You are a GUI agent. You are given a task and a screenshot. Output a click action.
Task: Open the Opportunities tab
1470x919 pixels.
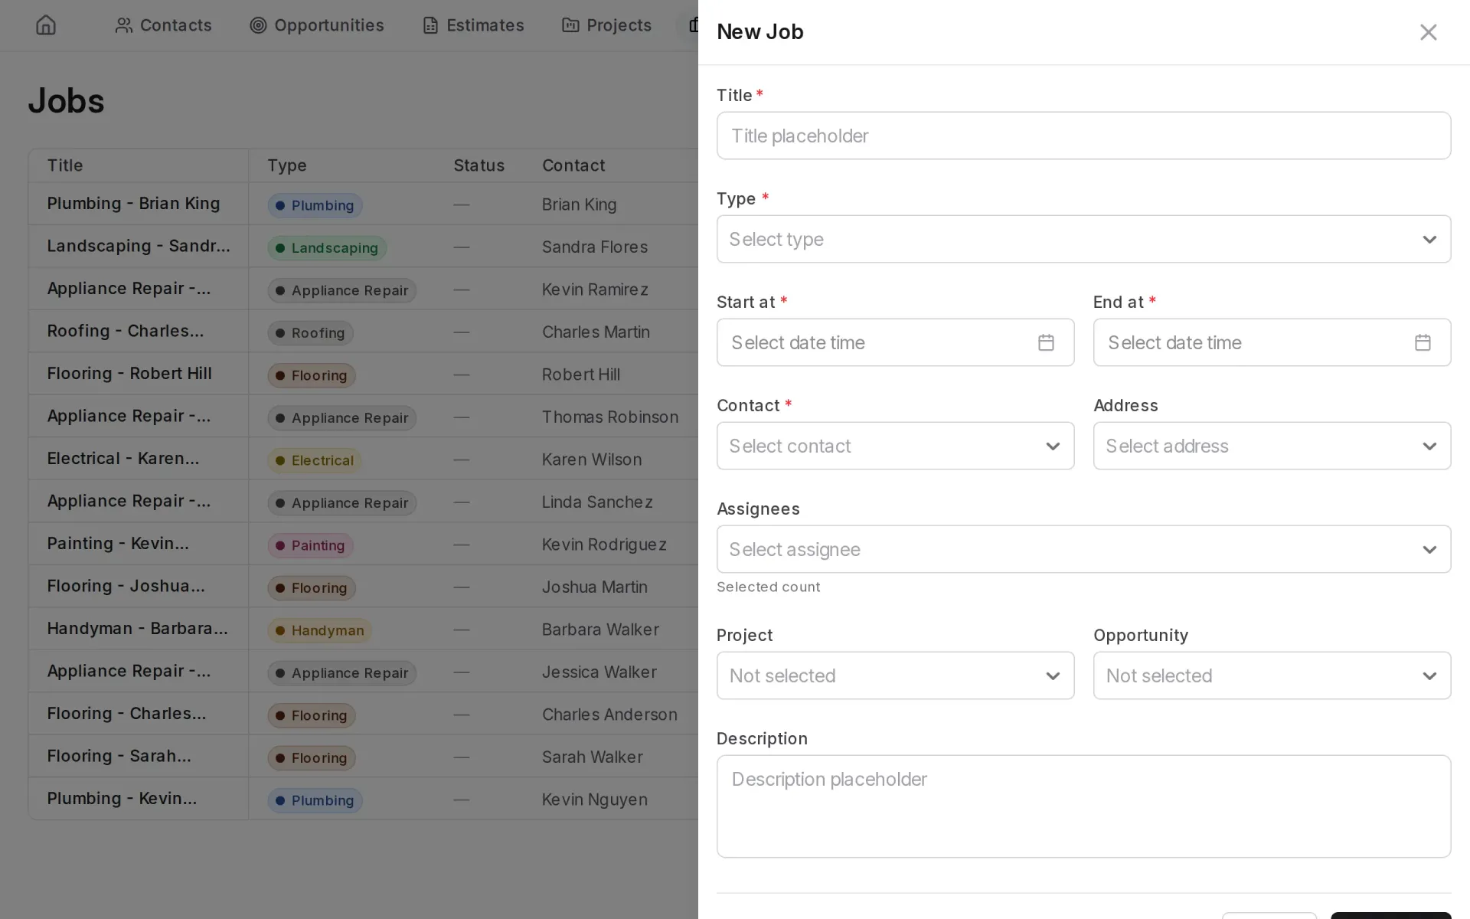(317, 25)
